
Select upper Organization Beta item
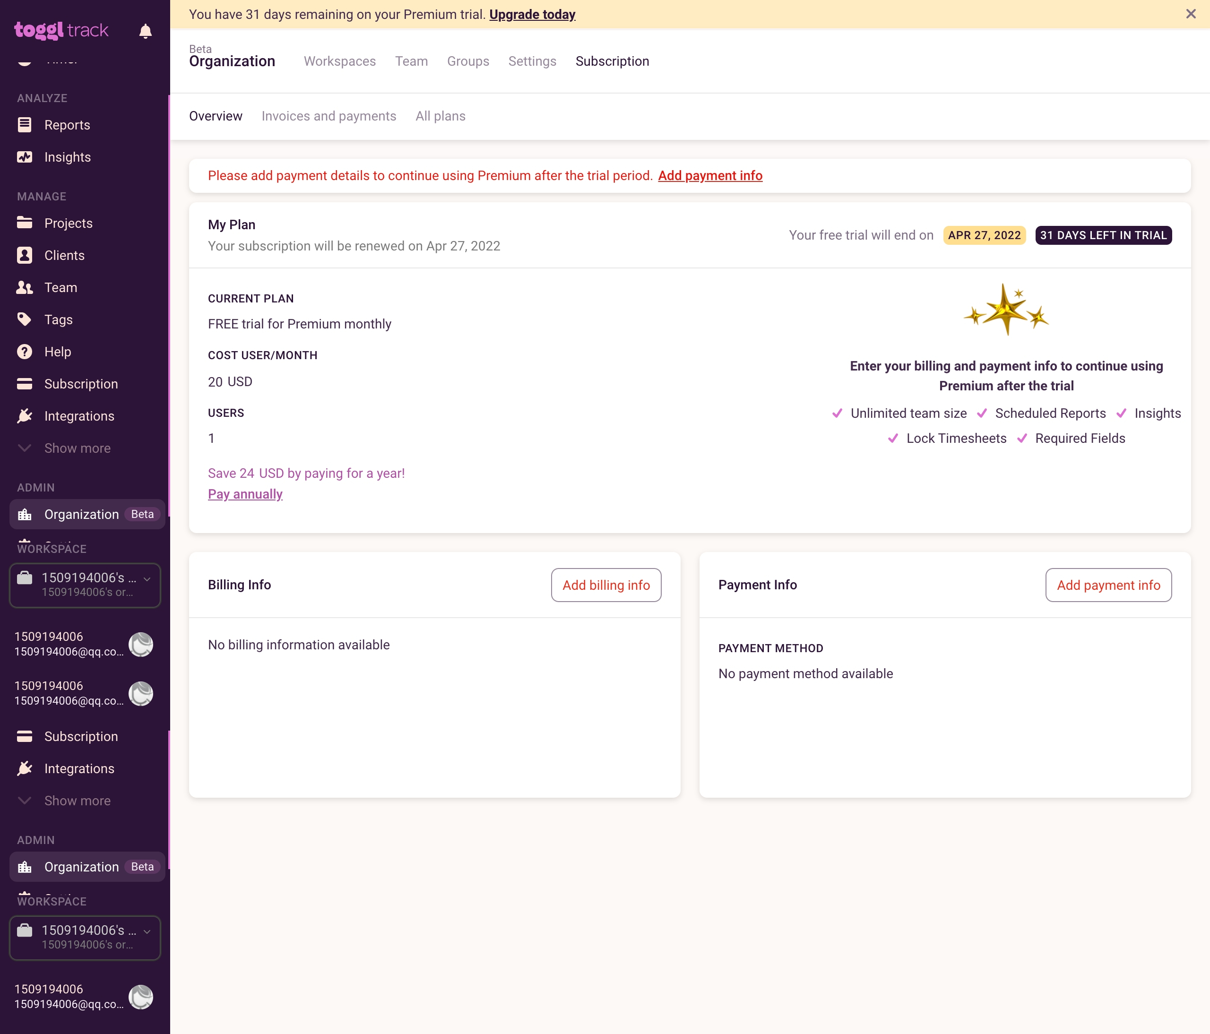pyautogui.click(x=87, y=514)
